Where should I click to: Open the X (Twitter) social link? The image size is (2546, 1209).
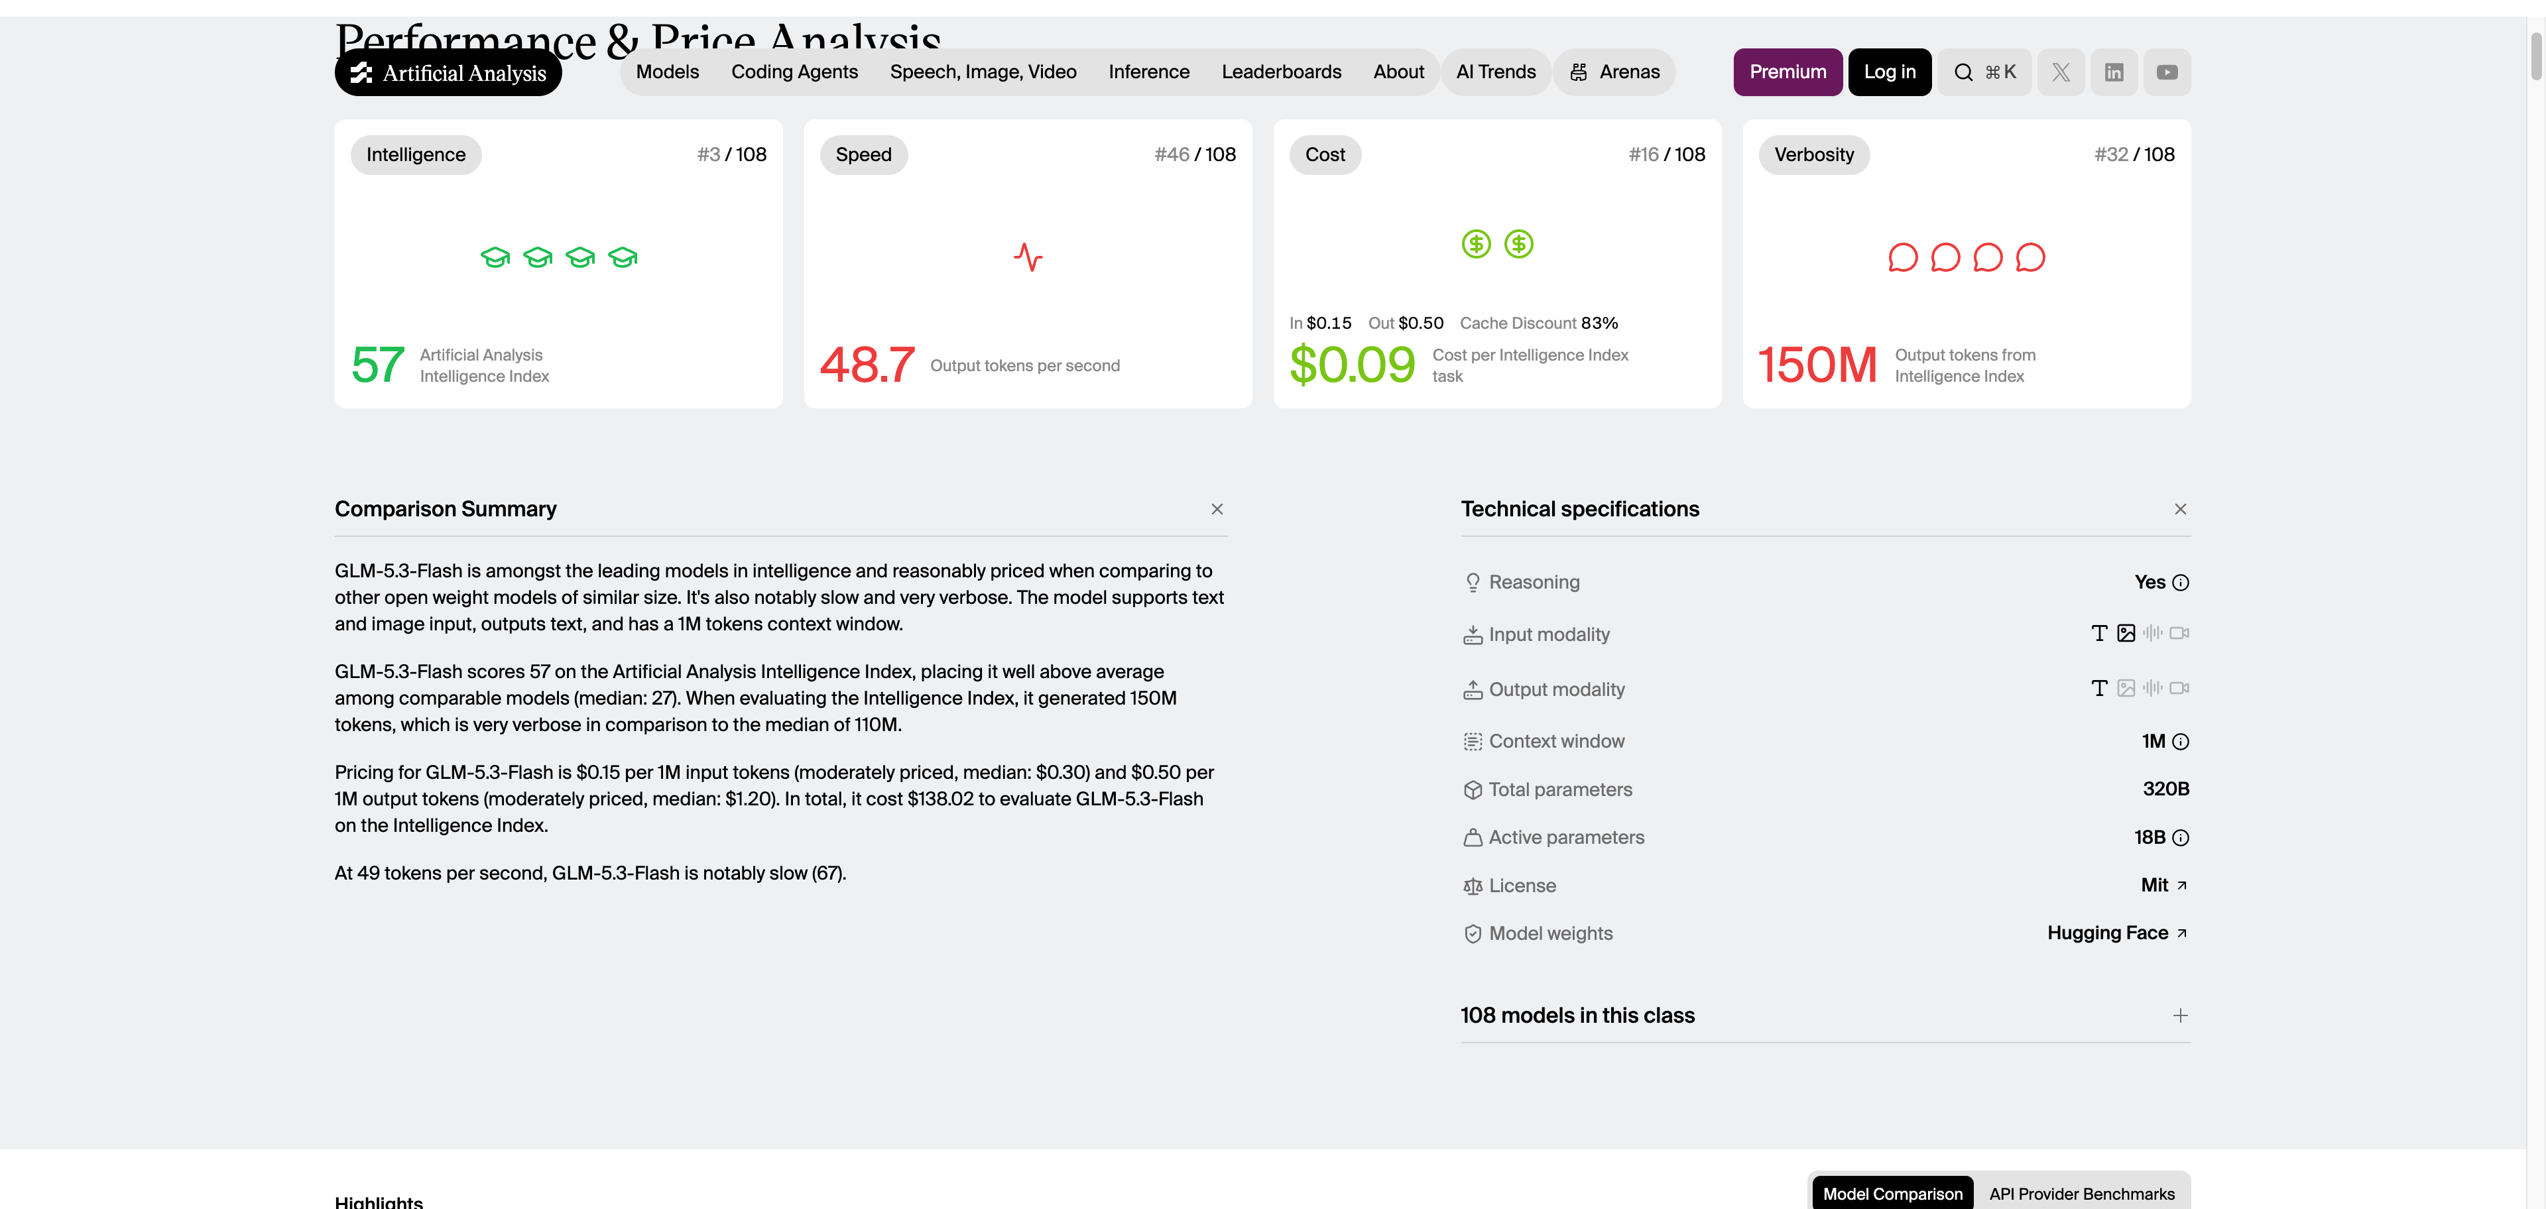coord(2061,72)
